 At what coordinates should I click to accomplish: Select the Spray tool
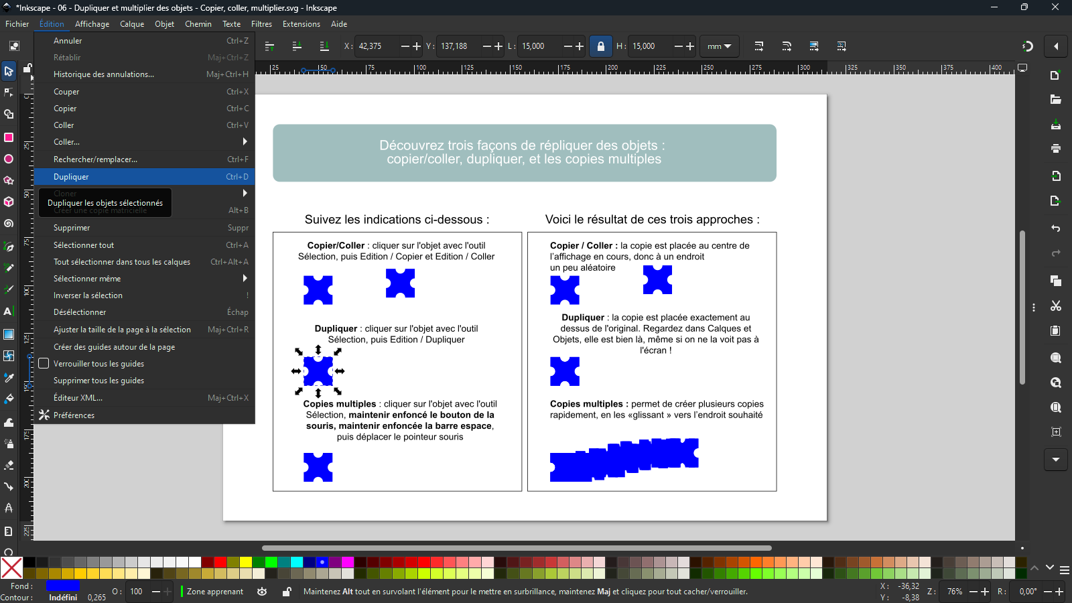[9, 443]
